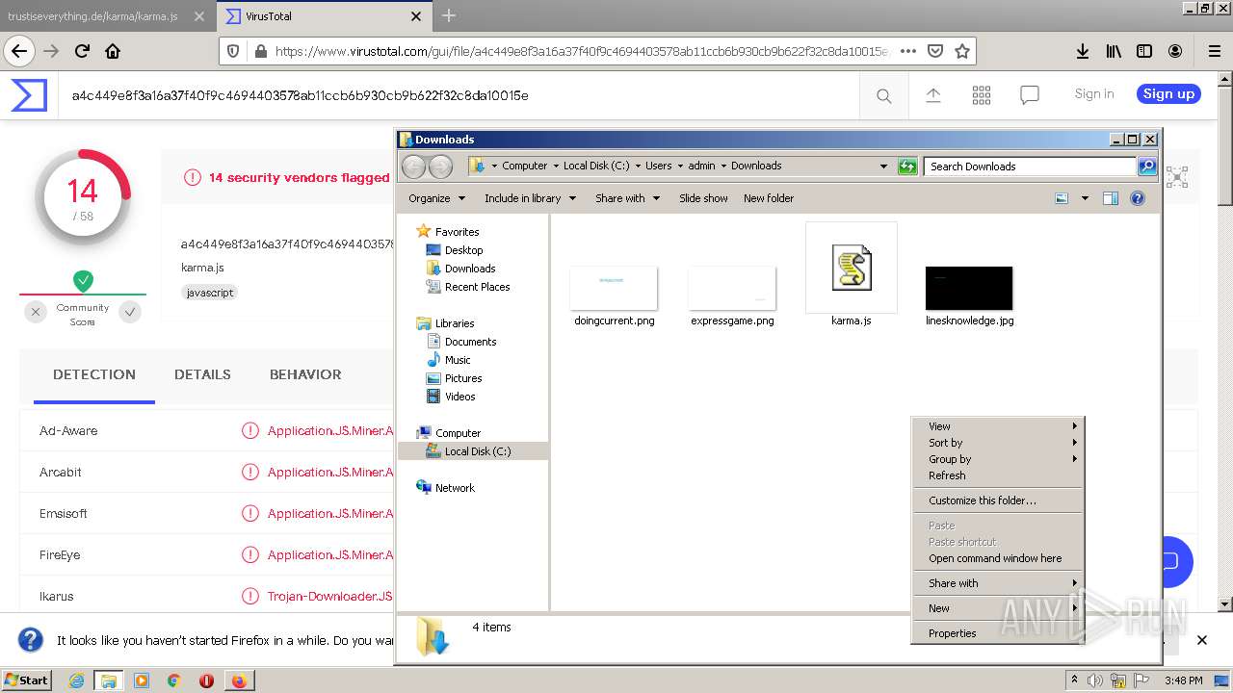Search VirusTotal with magnifier icon
Image resolution: width=1233 pixels, height=693 pixels.
point(883,95)
